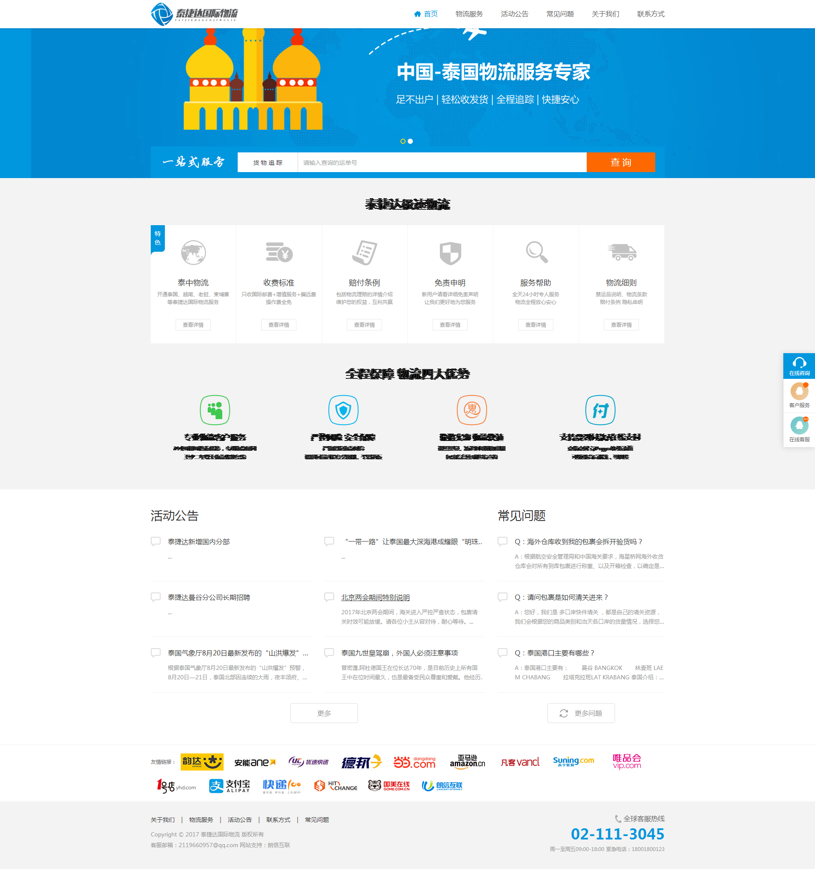
Task: Go to 关于我们 in top navigation
Action: [605, 14]
